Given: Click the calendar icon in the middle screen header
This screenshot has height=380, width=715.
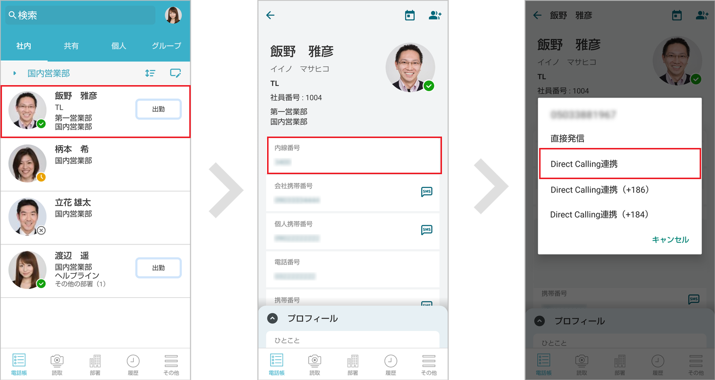Looking at the screenshot, I should pyautogui.click(x=410, y=15).
